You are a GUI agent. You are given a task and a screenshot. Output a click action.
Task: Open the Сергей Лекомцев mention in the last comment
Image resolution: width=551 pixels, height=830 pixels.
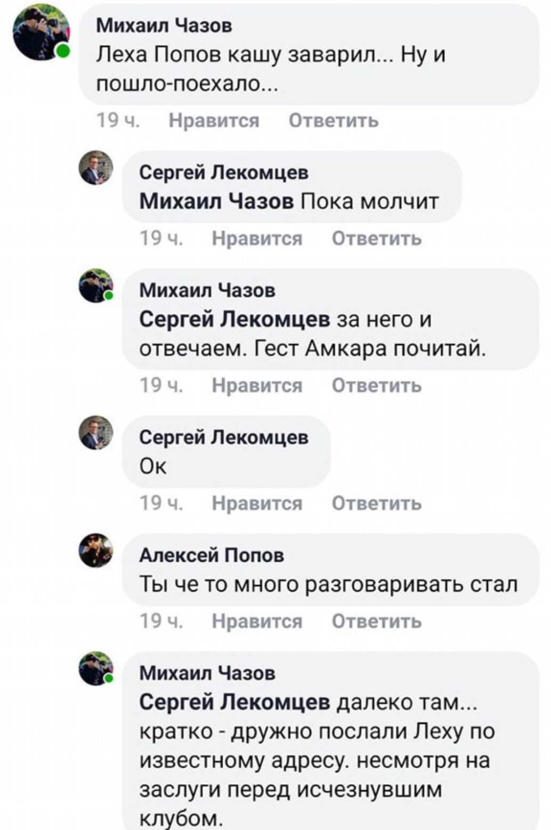tap(235, 703)
